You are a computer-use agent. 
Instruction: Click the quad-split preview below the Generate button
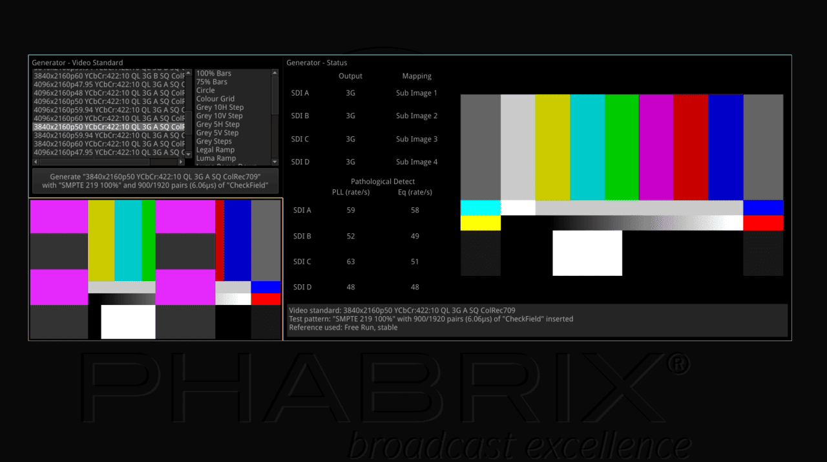pyautogui.click(x=156, y=269)
